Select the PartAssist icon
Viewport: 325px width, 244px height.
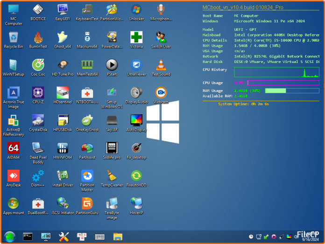pyautogui.click(x=87, y=151)
